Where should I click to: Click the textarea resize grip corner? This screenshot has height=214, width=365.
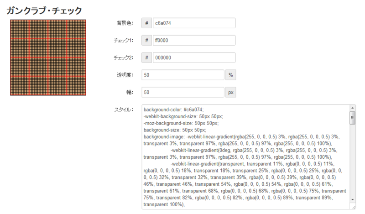click(x=354, y=207)
